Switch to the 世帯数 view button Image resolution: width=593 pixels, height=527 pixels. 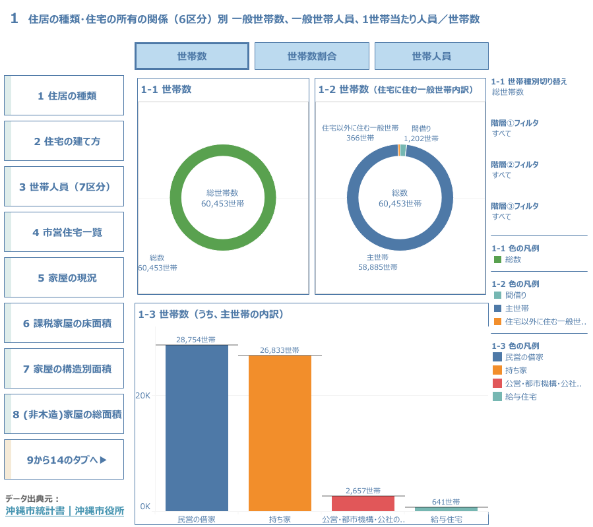(191, 56)
